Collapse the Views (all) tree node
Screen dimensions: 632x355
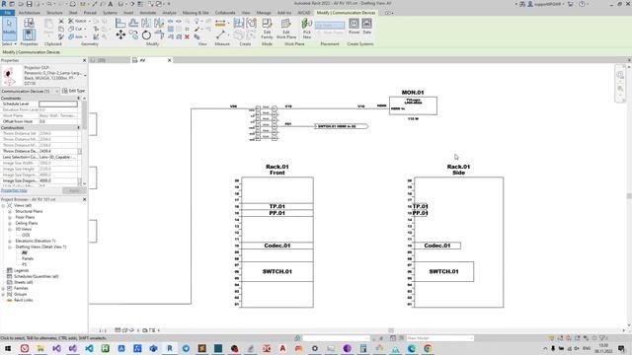pos(4,206)
